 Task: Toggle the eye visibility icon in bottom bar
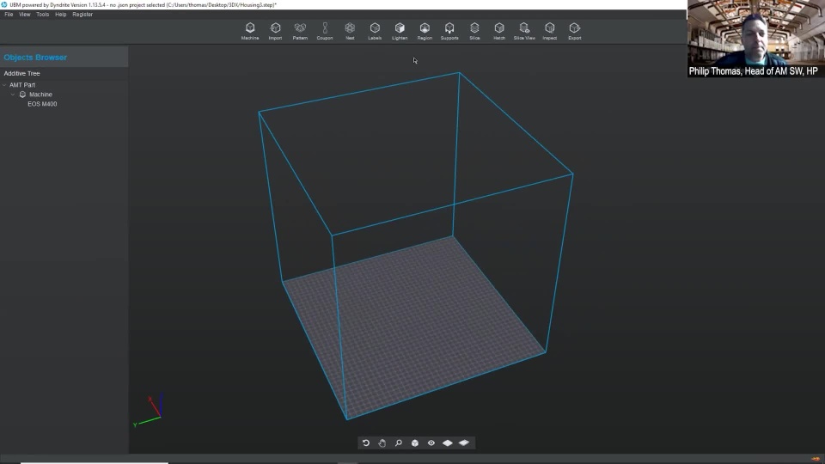[x=431, y=443]
